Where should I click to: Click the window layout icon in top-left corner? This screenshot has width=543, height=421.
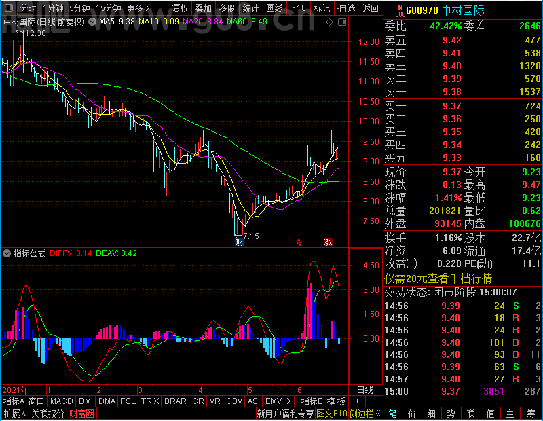tap(9, 7)
